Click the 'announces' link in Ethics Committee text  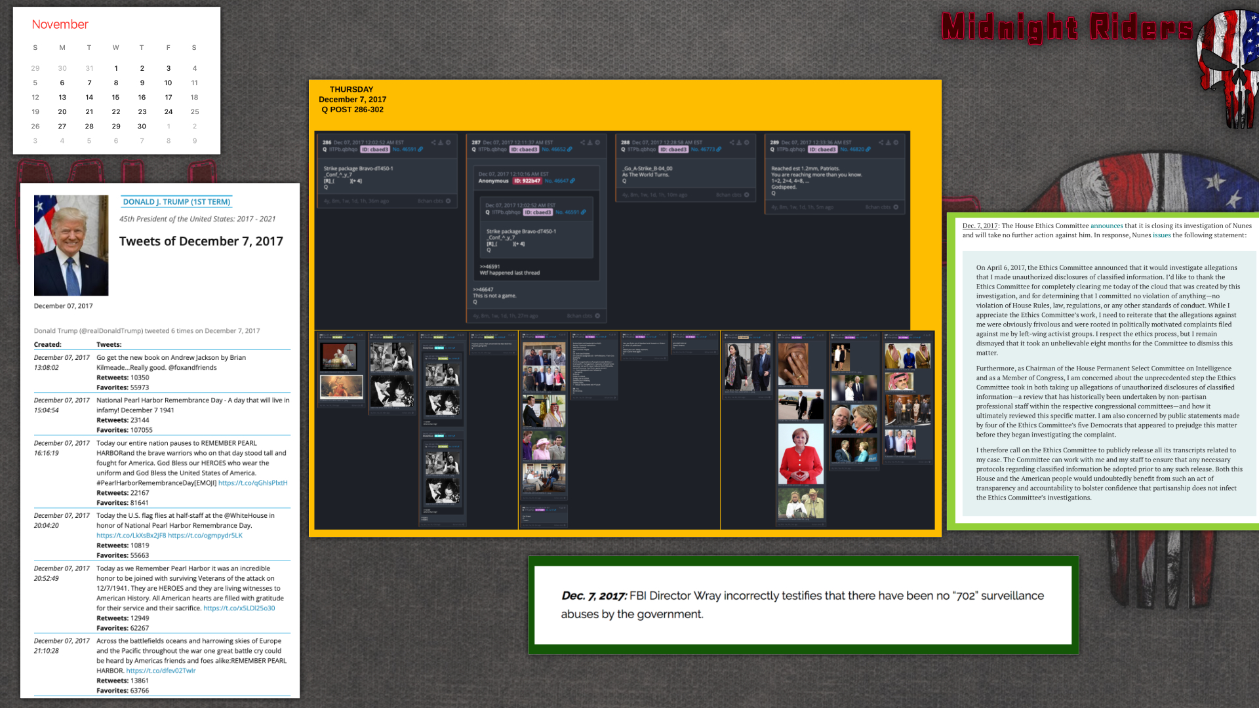pos(1106,226)
